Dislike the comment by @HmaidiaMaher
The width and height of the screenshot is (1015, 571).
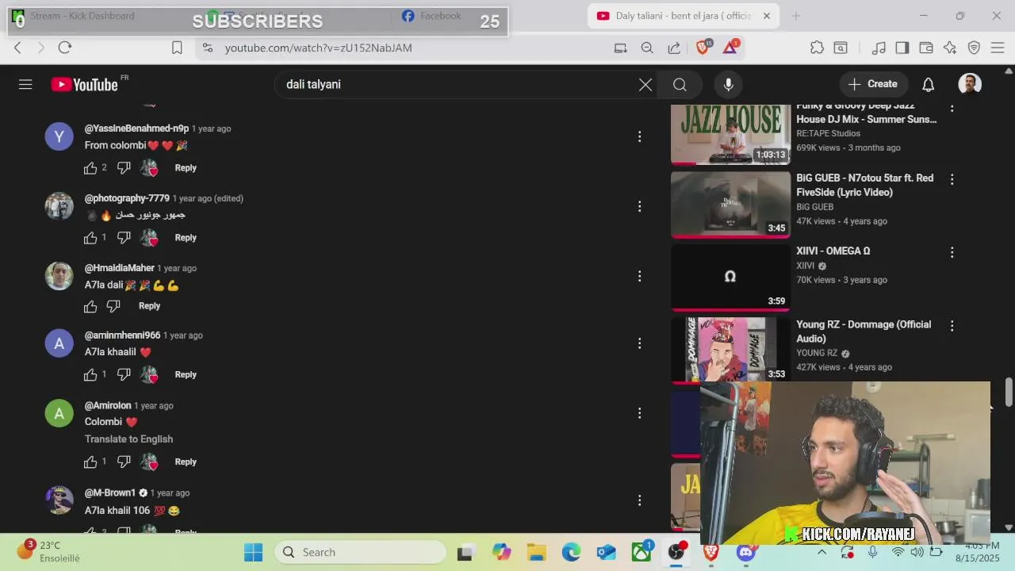[x=113, y=306]
